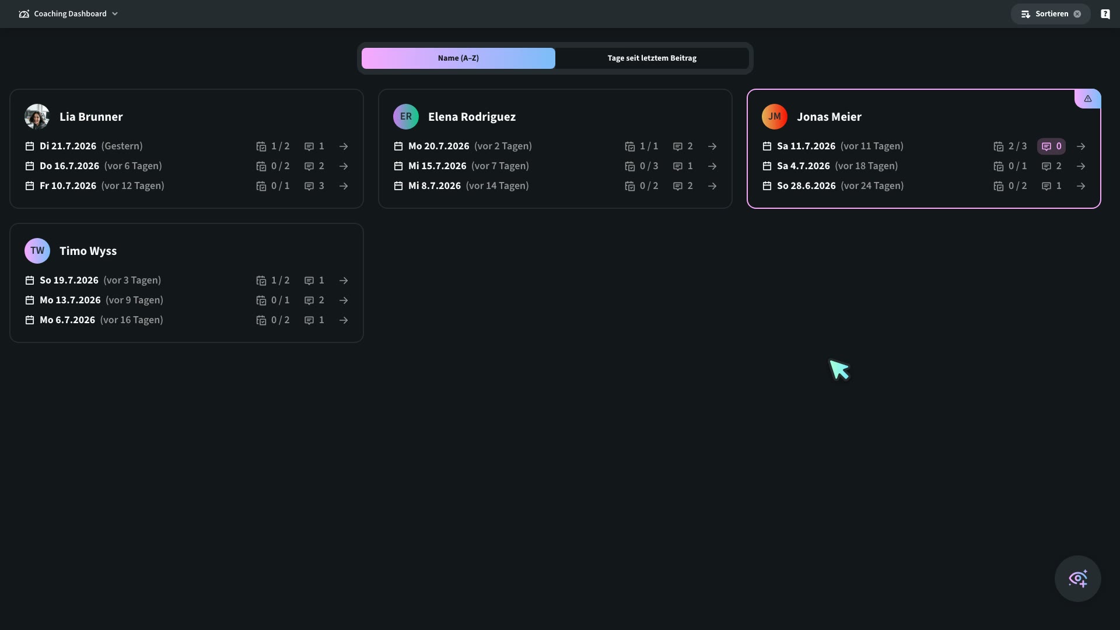The width and height of the screenshot is (1120, 630).
Task: Click the JM avatar of Jonas Meier
Action: 775,117
